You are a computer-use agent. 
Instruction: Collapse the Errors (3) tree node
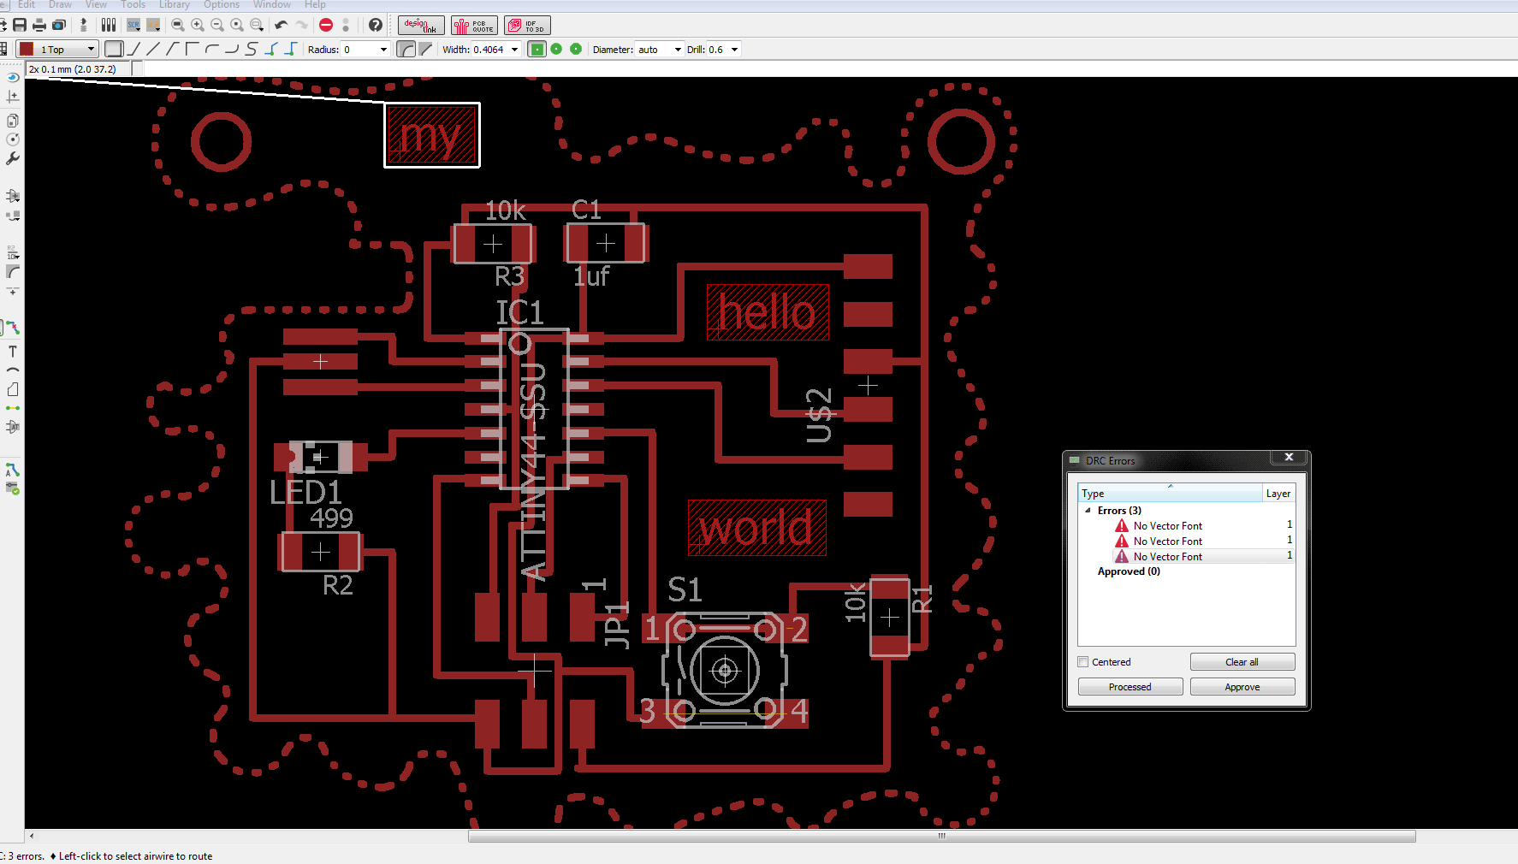[x=1088, y=511]
